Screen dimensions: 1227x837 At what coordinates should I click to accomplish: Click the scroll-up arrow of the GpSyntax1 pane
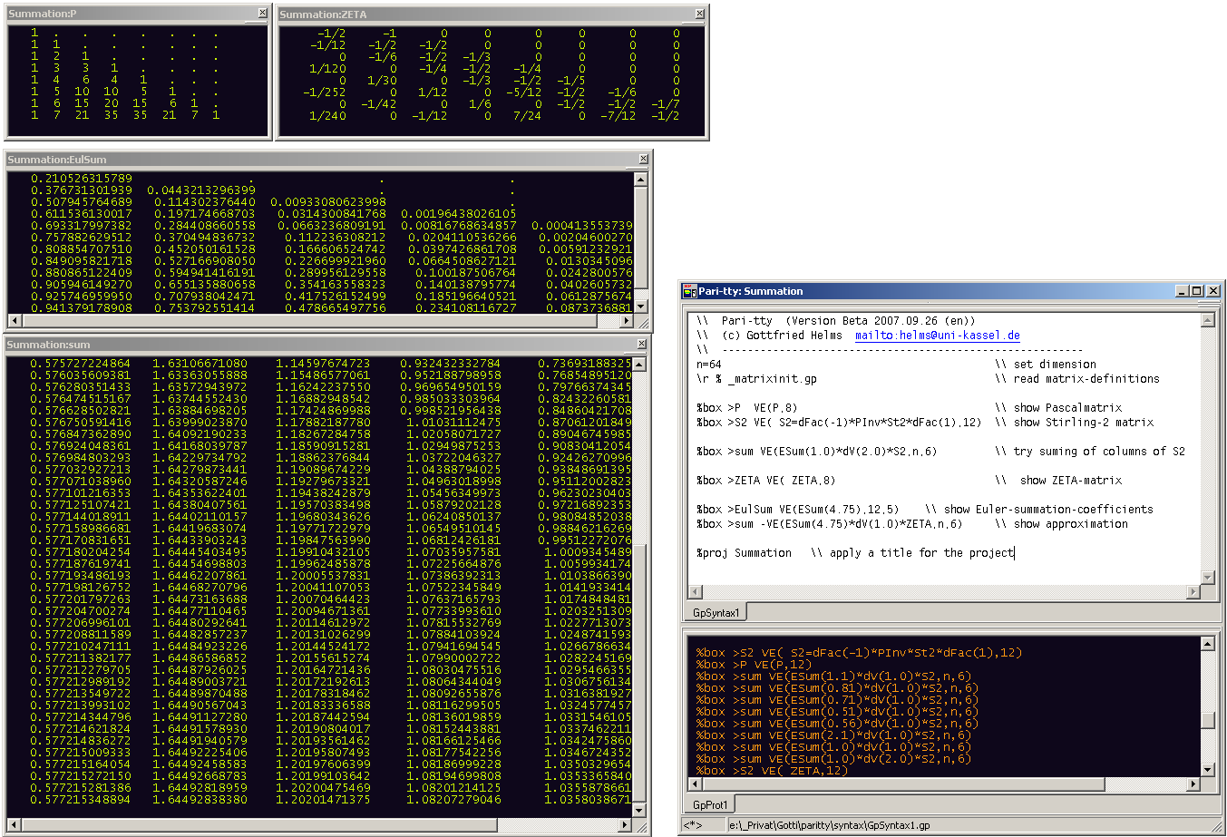(x=1209, y=321)
